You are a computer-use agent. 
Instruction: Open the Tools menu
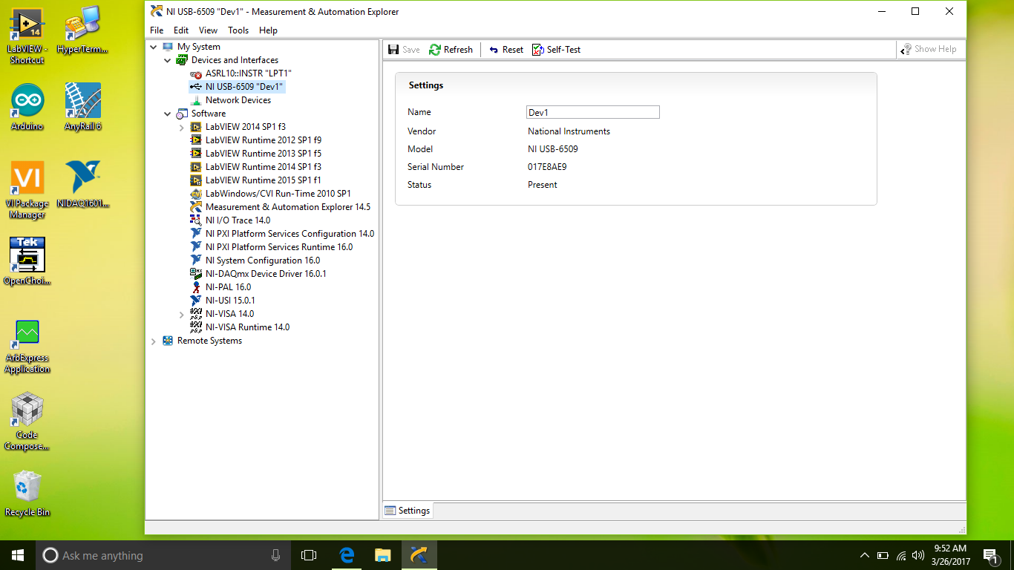(x=238, y=30)
